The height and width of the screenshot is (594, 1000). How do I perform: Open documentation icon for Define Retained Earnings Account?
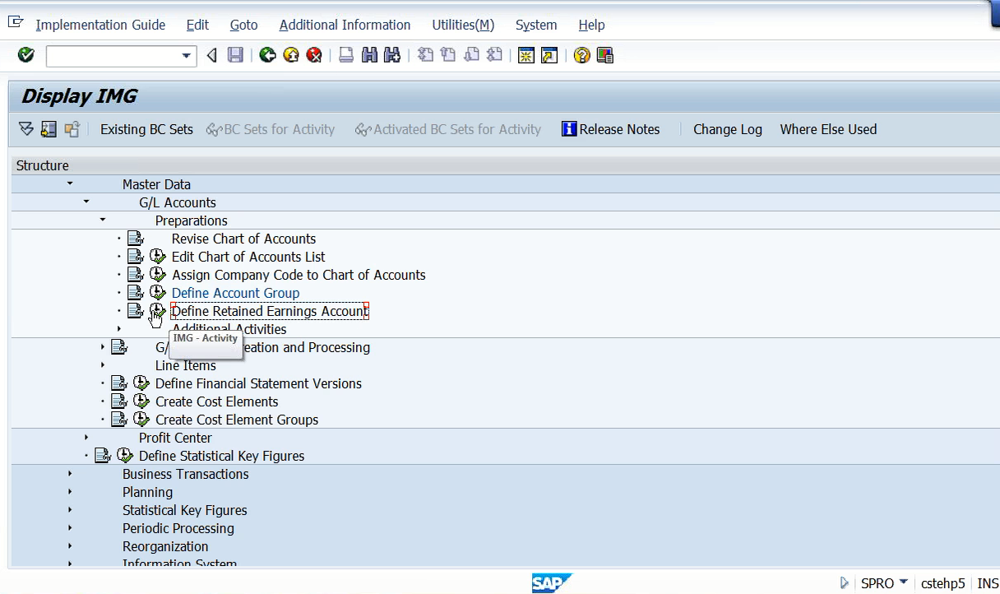click(135, 311)
